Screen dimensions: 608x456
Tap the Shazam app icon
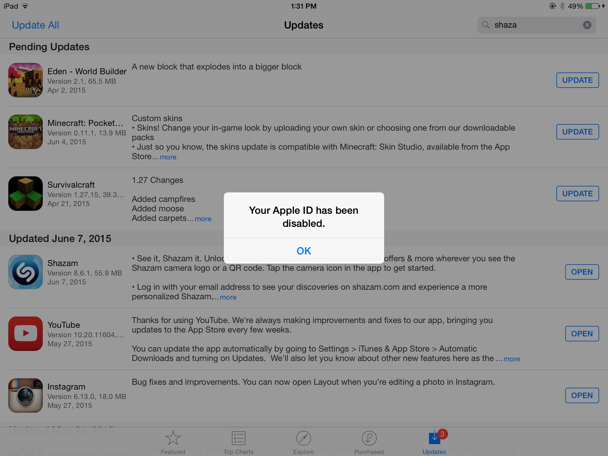(x=26, y=272)
